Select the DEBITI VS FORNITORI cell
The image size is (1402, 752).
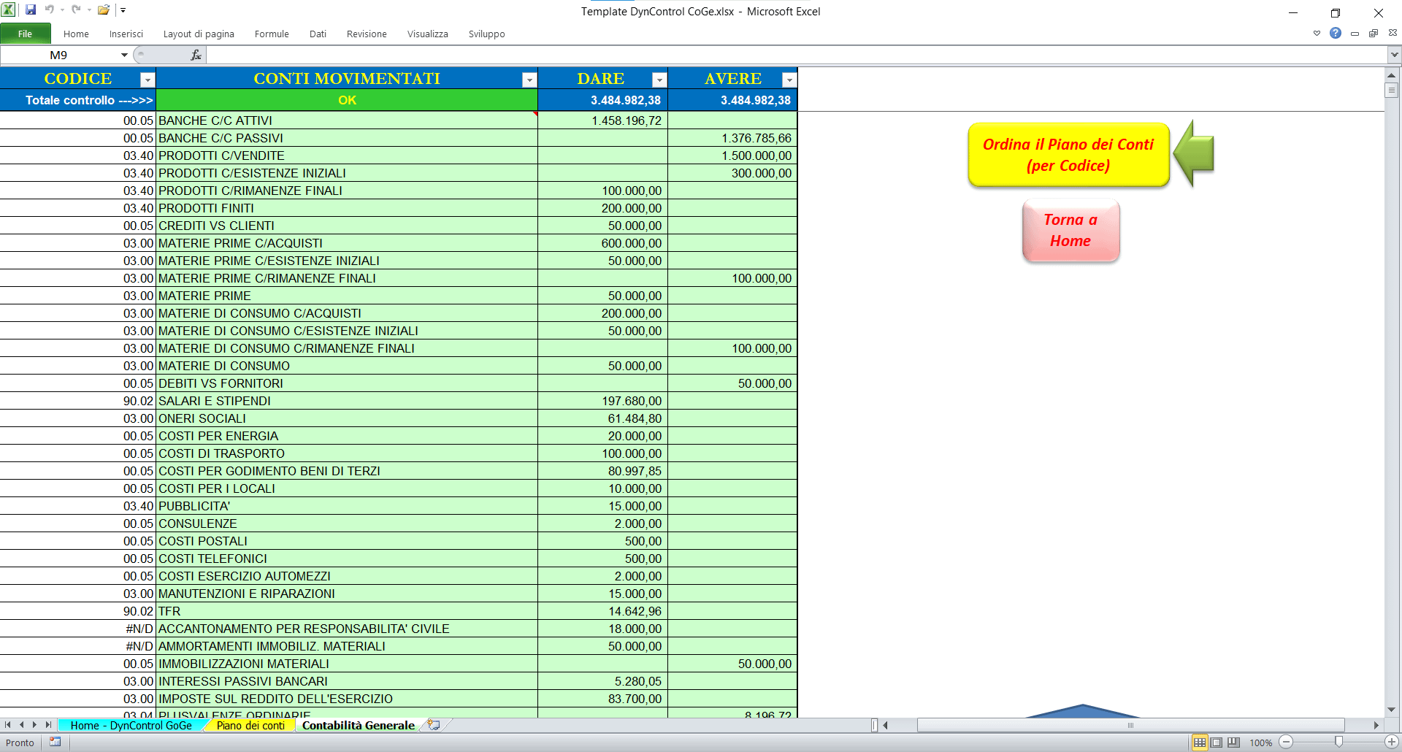347,383
